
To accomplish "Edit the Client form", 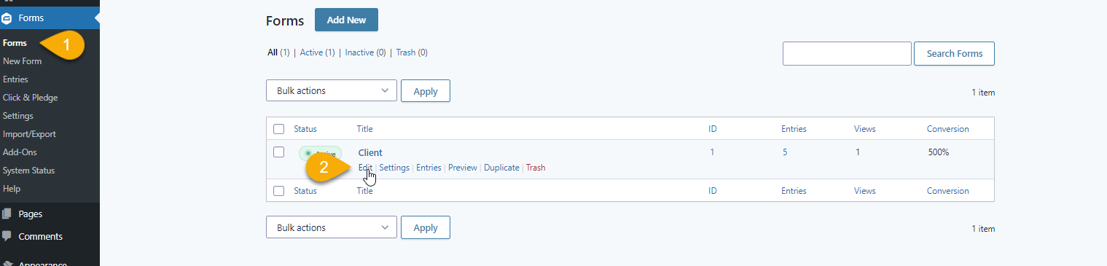I will (365, 168).
